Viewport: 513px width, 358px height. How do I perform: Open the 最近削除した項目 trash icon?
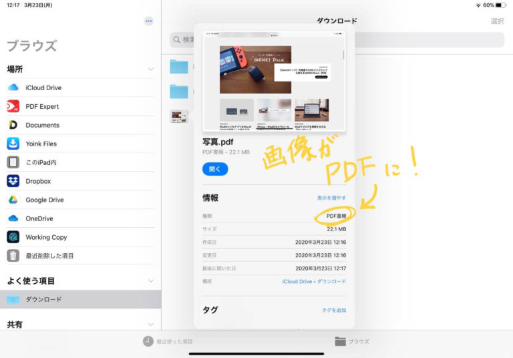[x=13, y=256]
